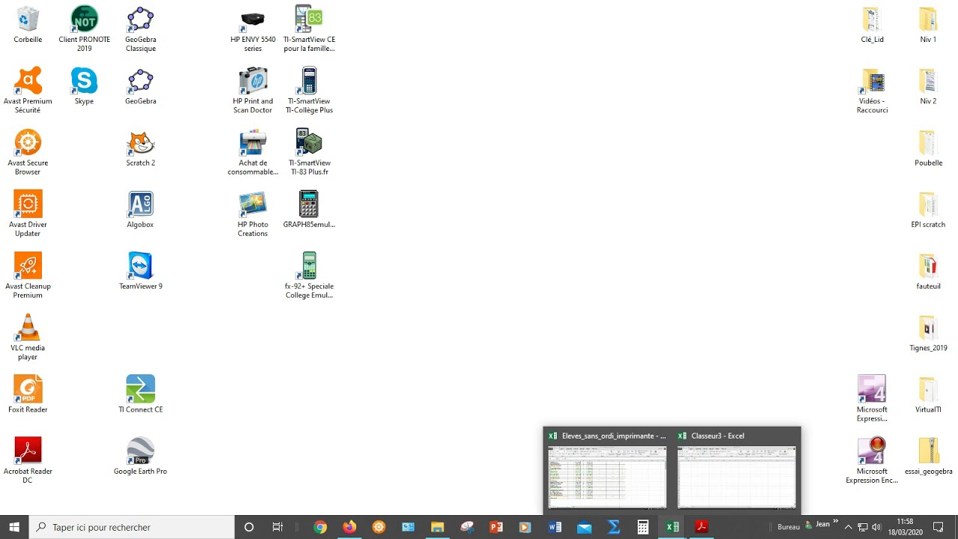
Task: Select Google Earth Pro shortcut
Action: point(141,455)
